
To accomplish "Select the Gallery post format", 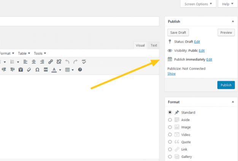I will tap(170, 156).
